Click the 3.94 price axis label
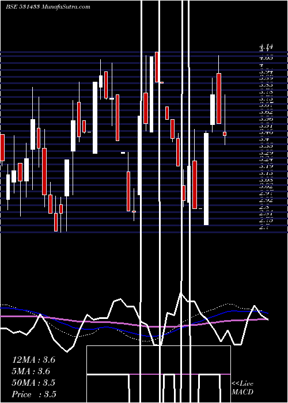Image resolution: width=288 pixels, height=403 pixels. click(266, 71)
